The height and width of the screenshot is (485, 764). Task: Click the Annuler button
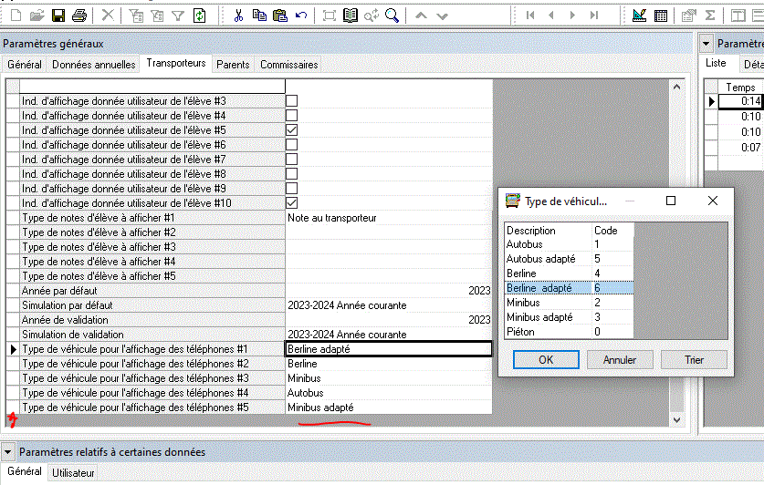(x=620, y=360)
